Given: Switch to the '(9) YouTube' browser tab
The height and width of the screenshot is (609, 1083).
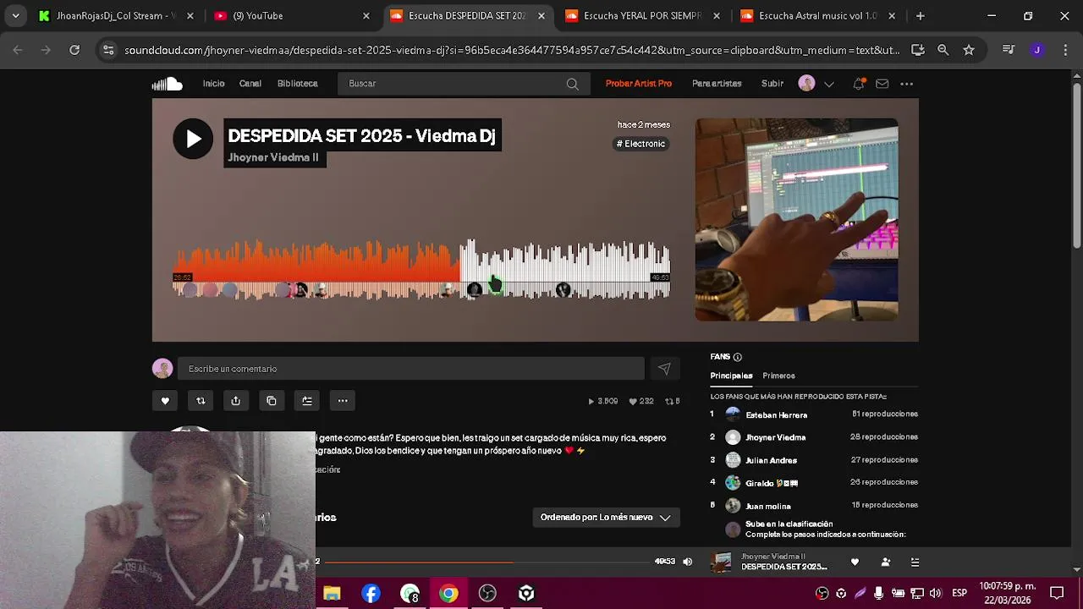Looking at the screenshot, I should tap(294, 16).
